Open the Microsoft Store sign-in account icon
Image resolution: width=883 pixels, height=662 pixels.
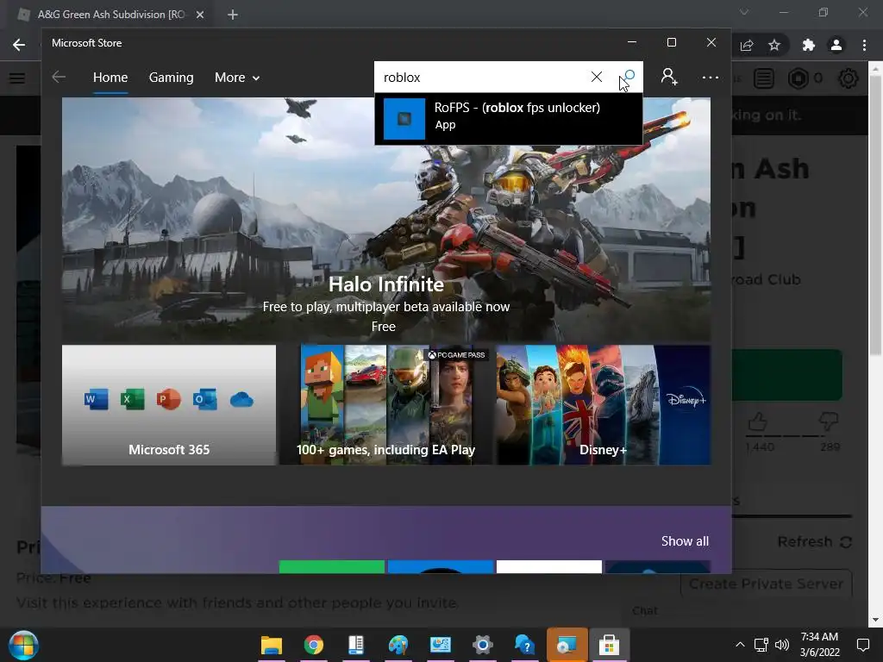(x=669, y=77)
